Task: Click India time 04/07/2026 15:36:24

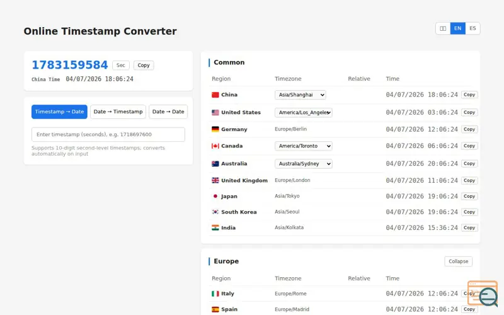Action: (421, 227)
